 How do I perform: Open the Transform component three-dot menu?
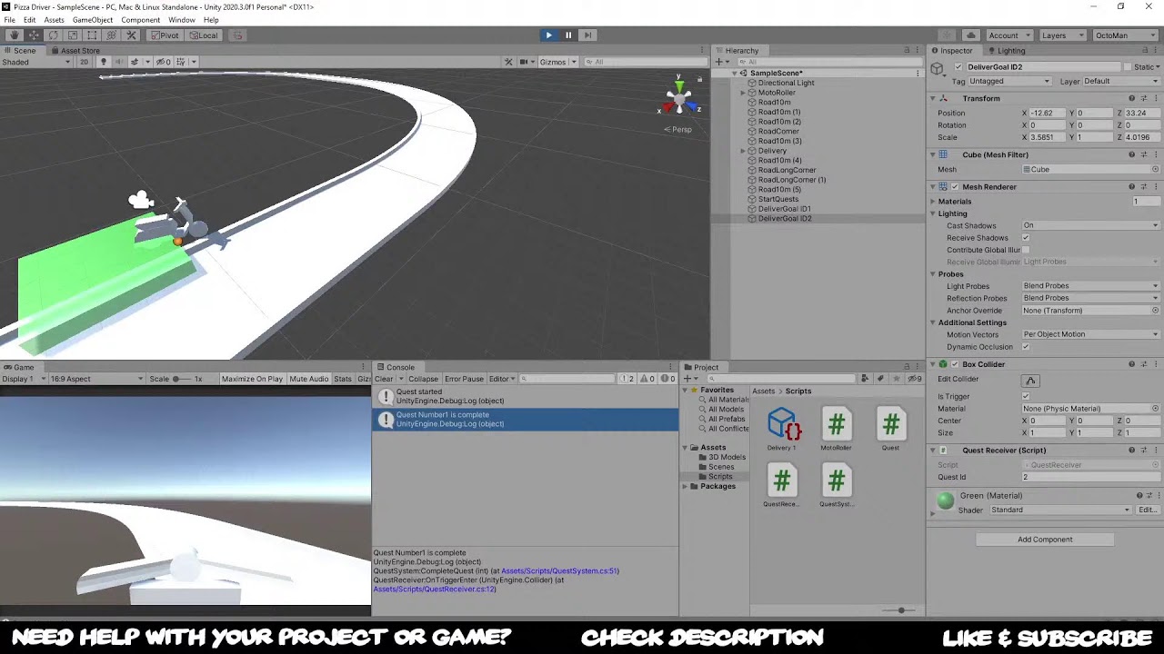point(1156,98)
